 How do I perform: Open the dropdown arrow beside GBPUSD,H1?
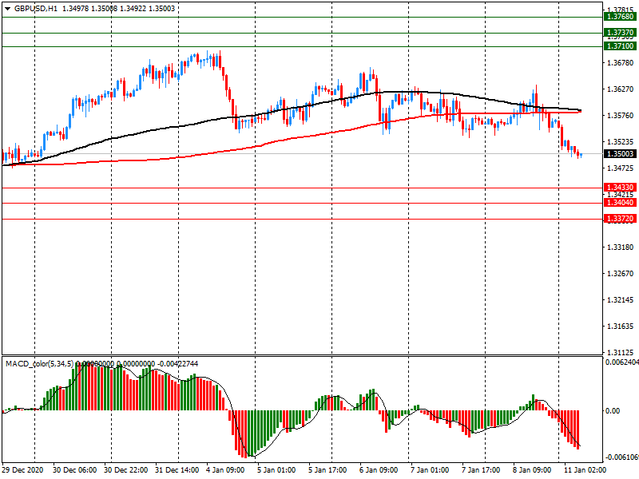pos(7,8)
